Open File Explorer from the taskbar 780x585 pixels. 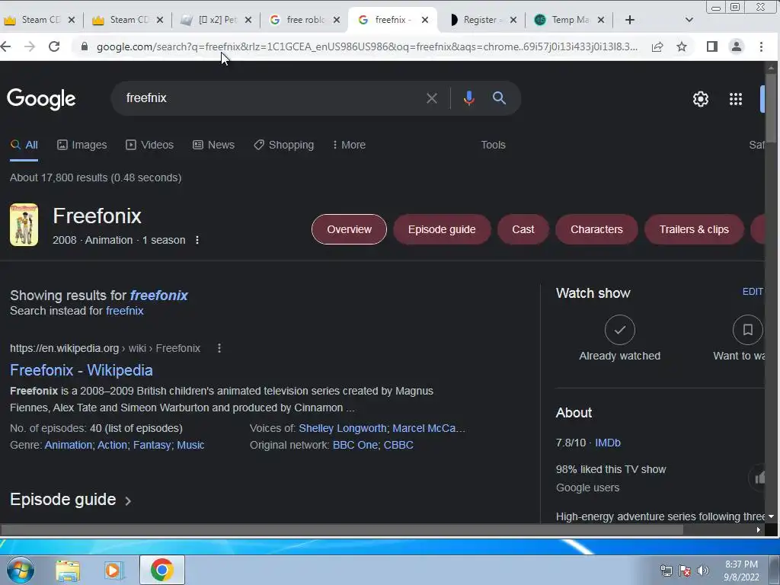tap(68, 571)
